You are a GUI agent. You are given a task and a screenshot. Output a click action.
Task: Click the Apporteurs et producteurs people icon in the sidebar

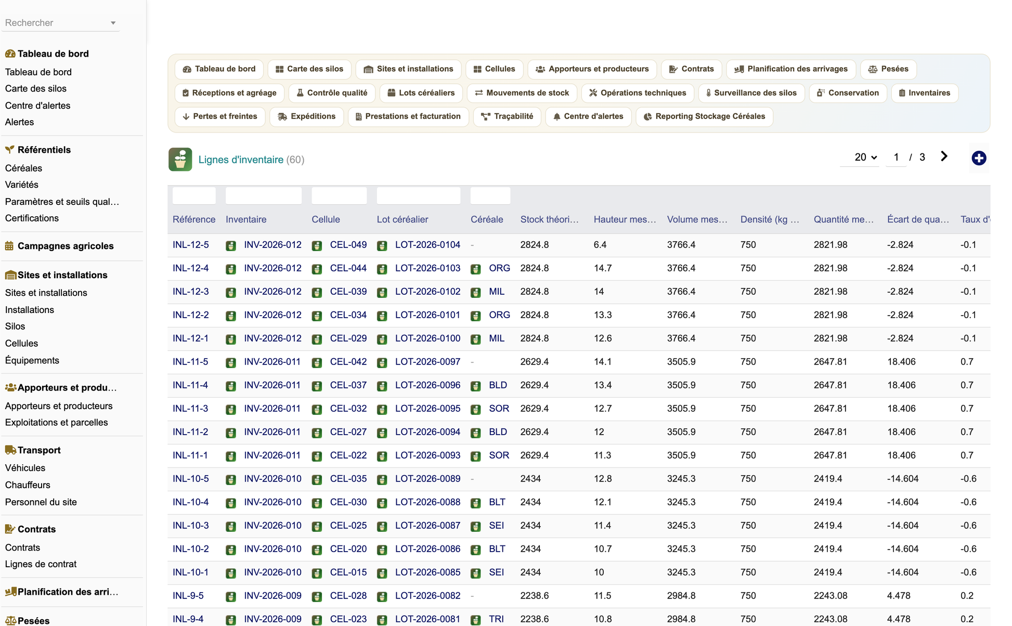pos(10,387)
